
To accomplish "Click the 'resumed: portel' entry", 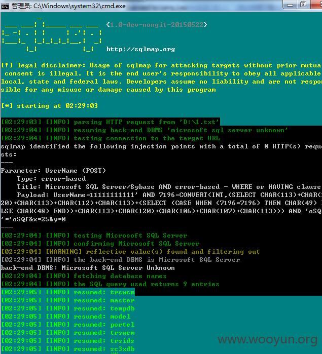I will click(x=68, y=325).
